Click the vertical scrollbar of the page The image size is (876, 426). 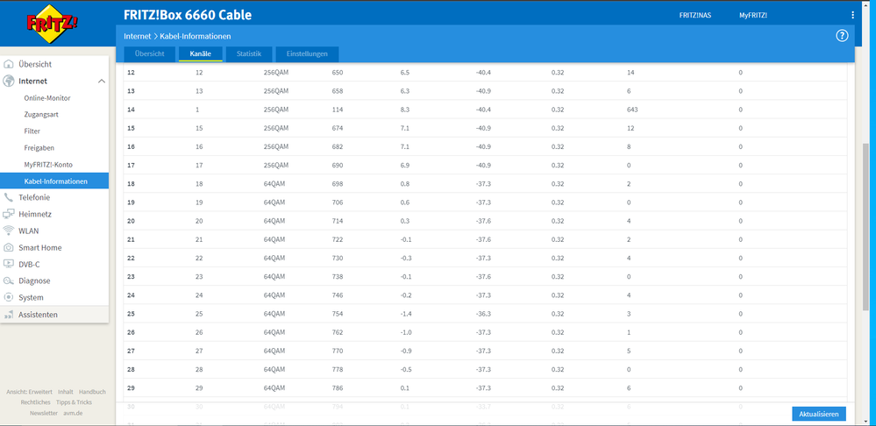click(866, 226)
